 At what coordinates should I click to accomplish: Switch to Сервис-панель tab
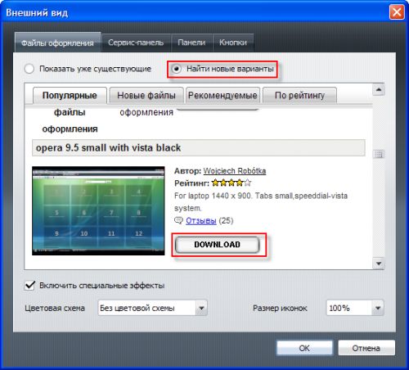coord(136,43)
